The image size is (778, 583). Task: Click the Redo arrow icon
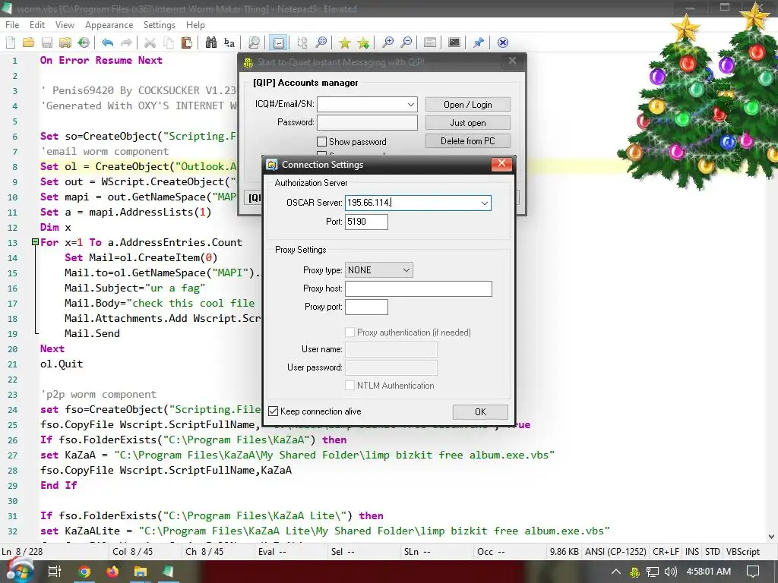coord(126,43)
